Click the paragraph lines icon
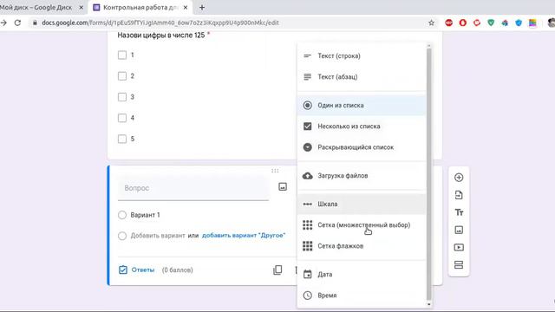 (x=307, y=77)
